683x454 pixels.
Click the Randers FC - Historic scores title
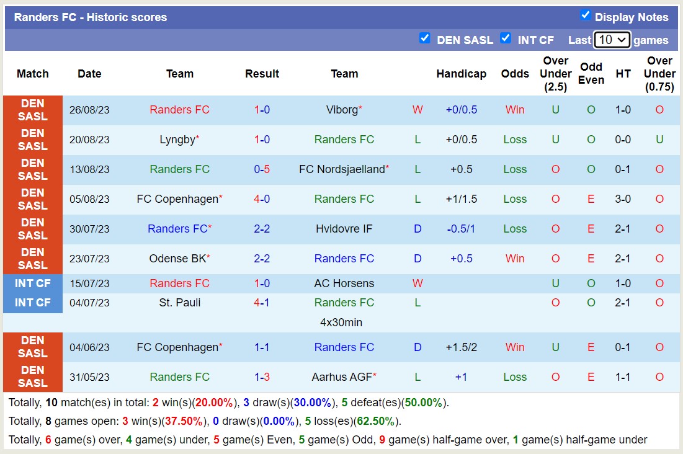pyautogui.click(x=92, y=17)
